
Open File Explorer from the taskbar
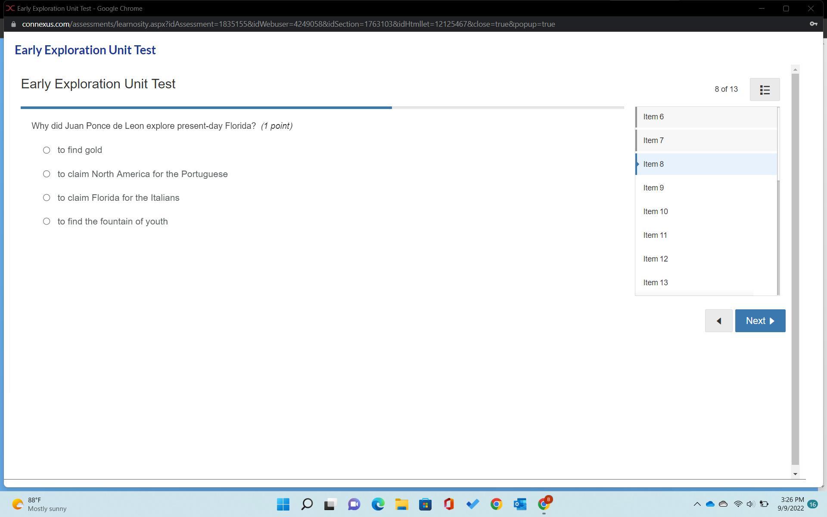tap(401, 504)
